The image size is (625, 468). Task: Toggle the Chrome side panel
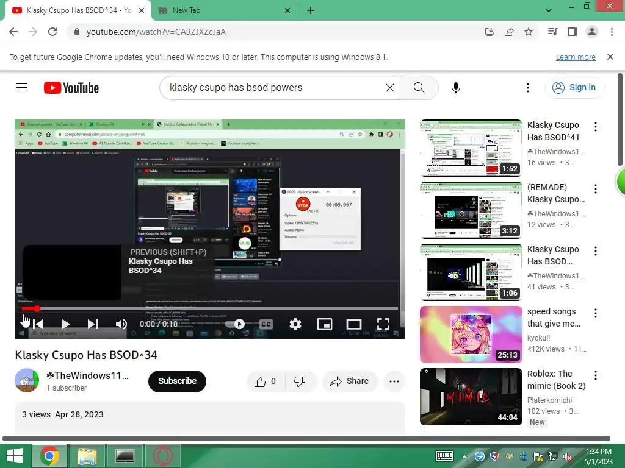[573, 32]
